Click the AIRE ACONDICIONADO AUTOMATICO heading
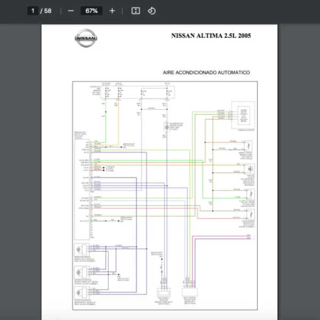Screen dimensions: 320x320 [206, 73]
